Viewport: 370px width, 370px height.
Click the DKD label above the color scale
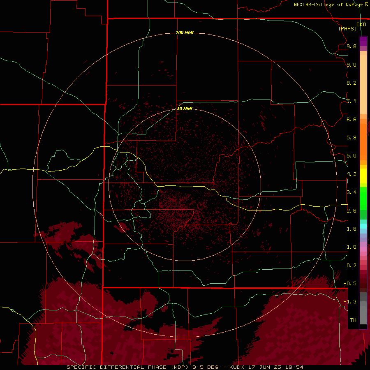pos(361,24)
